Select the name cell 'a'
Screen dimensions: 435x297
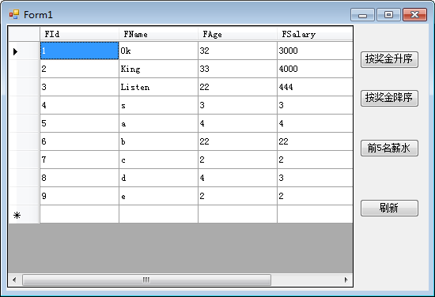point(159,123)
